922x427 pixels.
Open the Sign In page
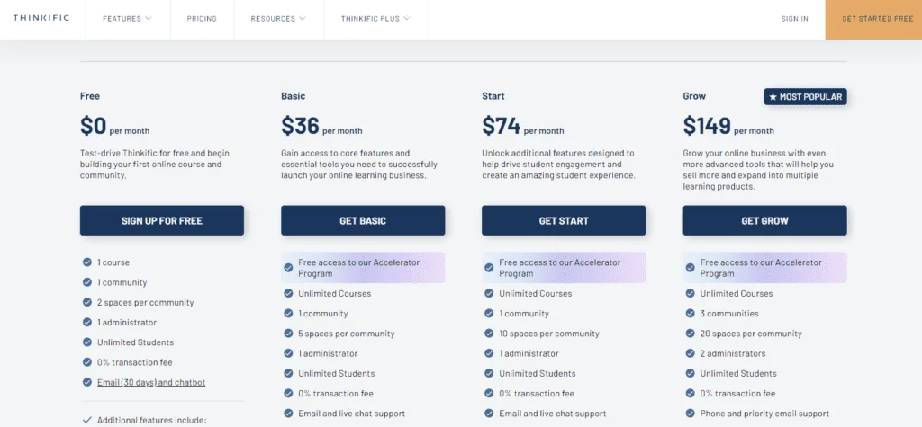click(x=794, y=19)
